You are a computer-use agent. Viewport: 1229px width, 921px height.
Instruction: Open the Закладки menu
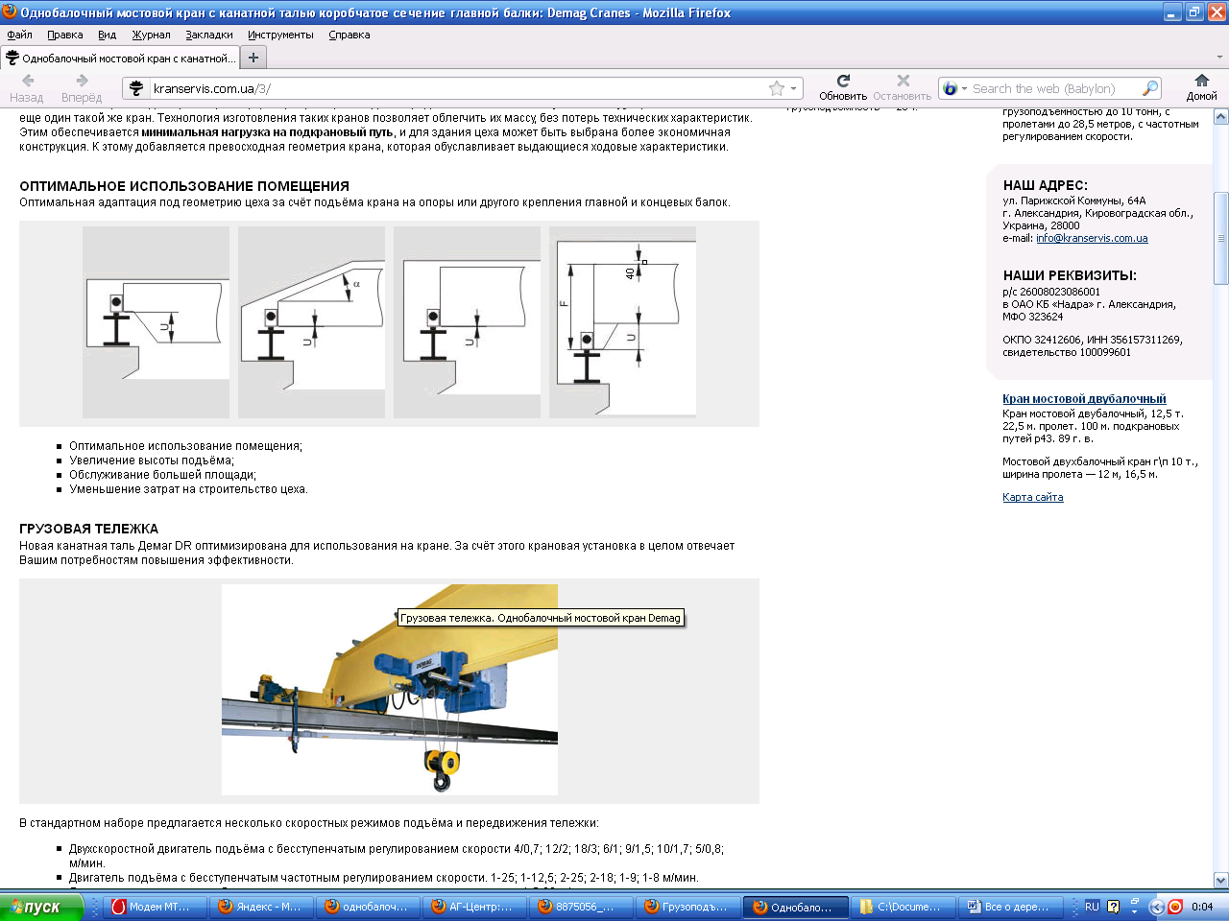coord(209,35)
